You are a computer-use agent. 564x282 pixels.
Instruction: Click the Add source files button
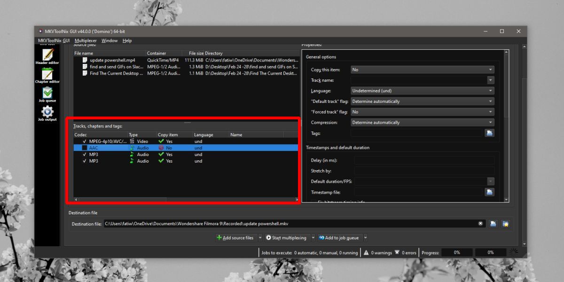click(236, 238)
